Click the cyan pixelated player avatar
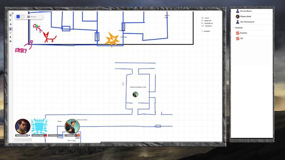285x160 pixels. 39,126
